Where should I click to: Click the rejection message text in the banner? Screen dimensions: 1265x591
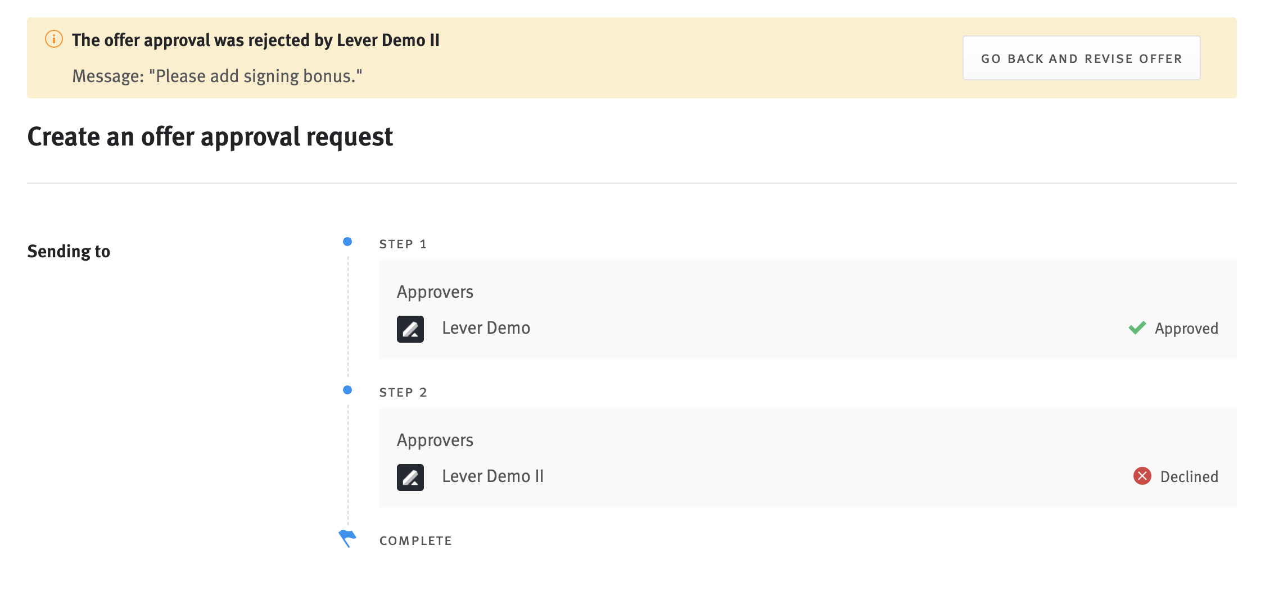pos(217,75)
